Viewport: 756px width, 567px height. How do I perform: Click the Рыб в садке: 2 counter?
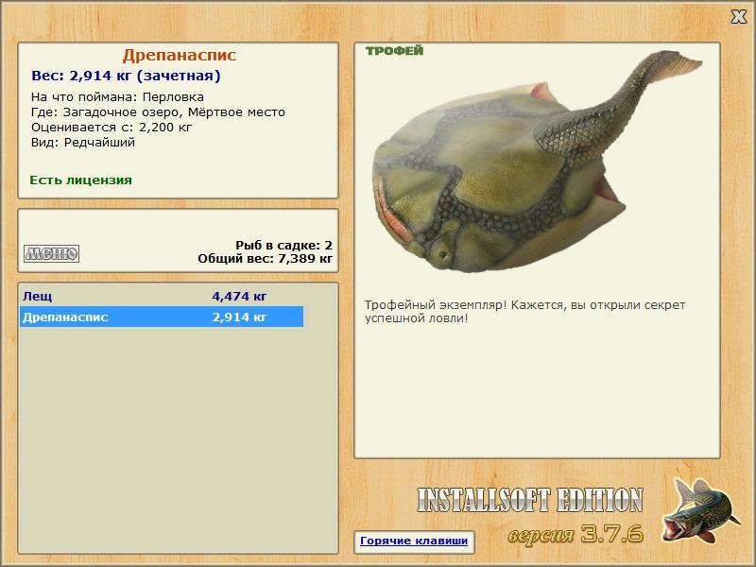(284, 246)
